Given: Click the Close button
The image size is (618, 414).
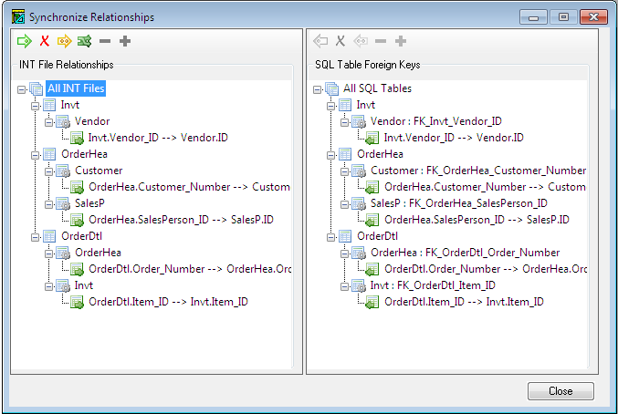Looking at the screenshot, I should coord(560,391).
